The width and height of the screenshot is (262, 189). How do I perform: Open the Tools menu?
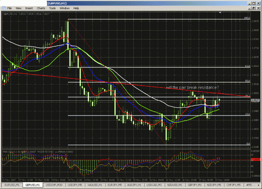coord(52,8)
